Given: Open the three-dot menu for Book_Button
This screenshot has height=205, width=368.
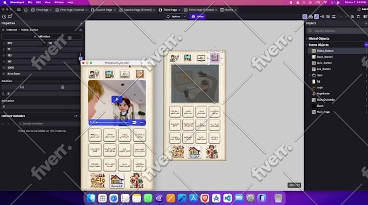Looking at the screenshot, I should tap(366, 57).
